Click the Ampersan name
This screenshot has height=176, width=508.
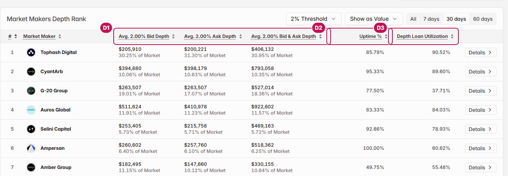pyautogui.click(x=53, y=148)
